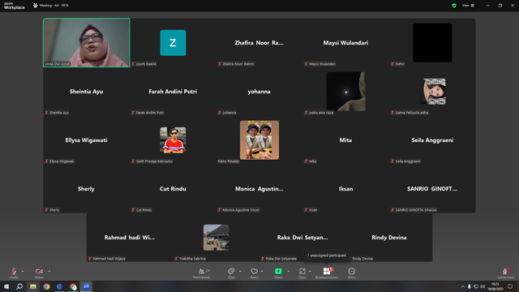Open File Explorer from the taskbar

point(33,286)
